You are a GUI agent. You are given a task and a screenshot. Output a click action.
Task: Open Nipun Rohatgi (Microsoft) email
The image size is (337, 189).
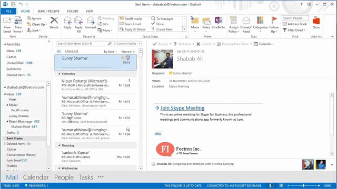click(96, 85)
